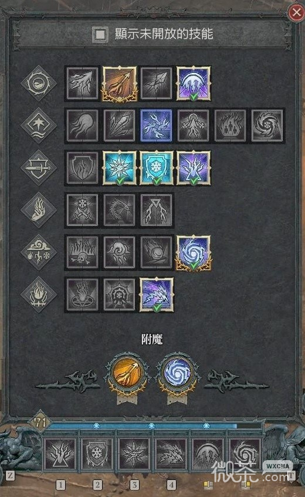This screenshot has height=497, width=305.
Task: Select the grey Blizzard vortex skill
Action: click(267, 126)
